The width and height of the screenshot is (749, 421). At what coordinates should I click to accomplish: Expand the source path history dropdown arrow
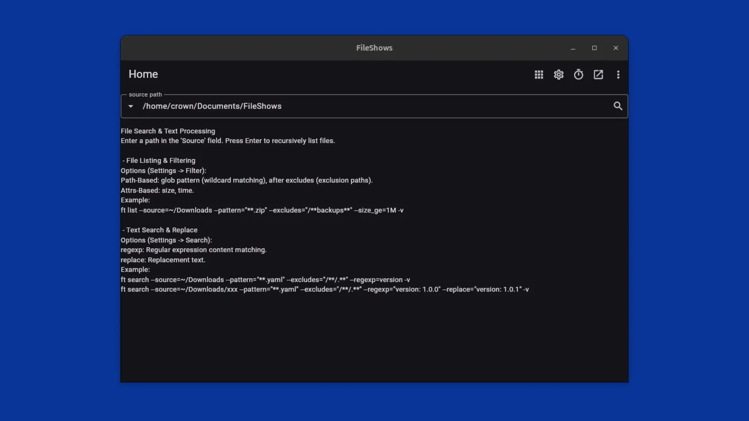coord(131,106)
